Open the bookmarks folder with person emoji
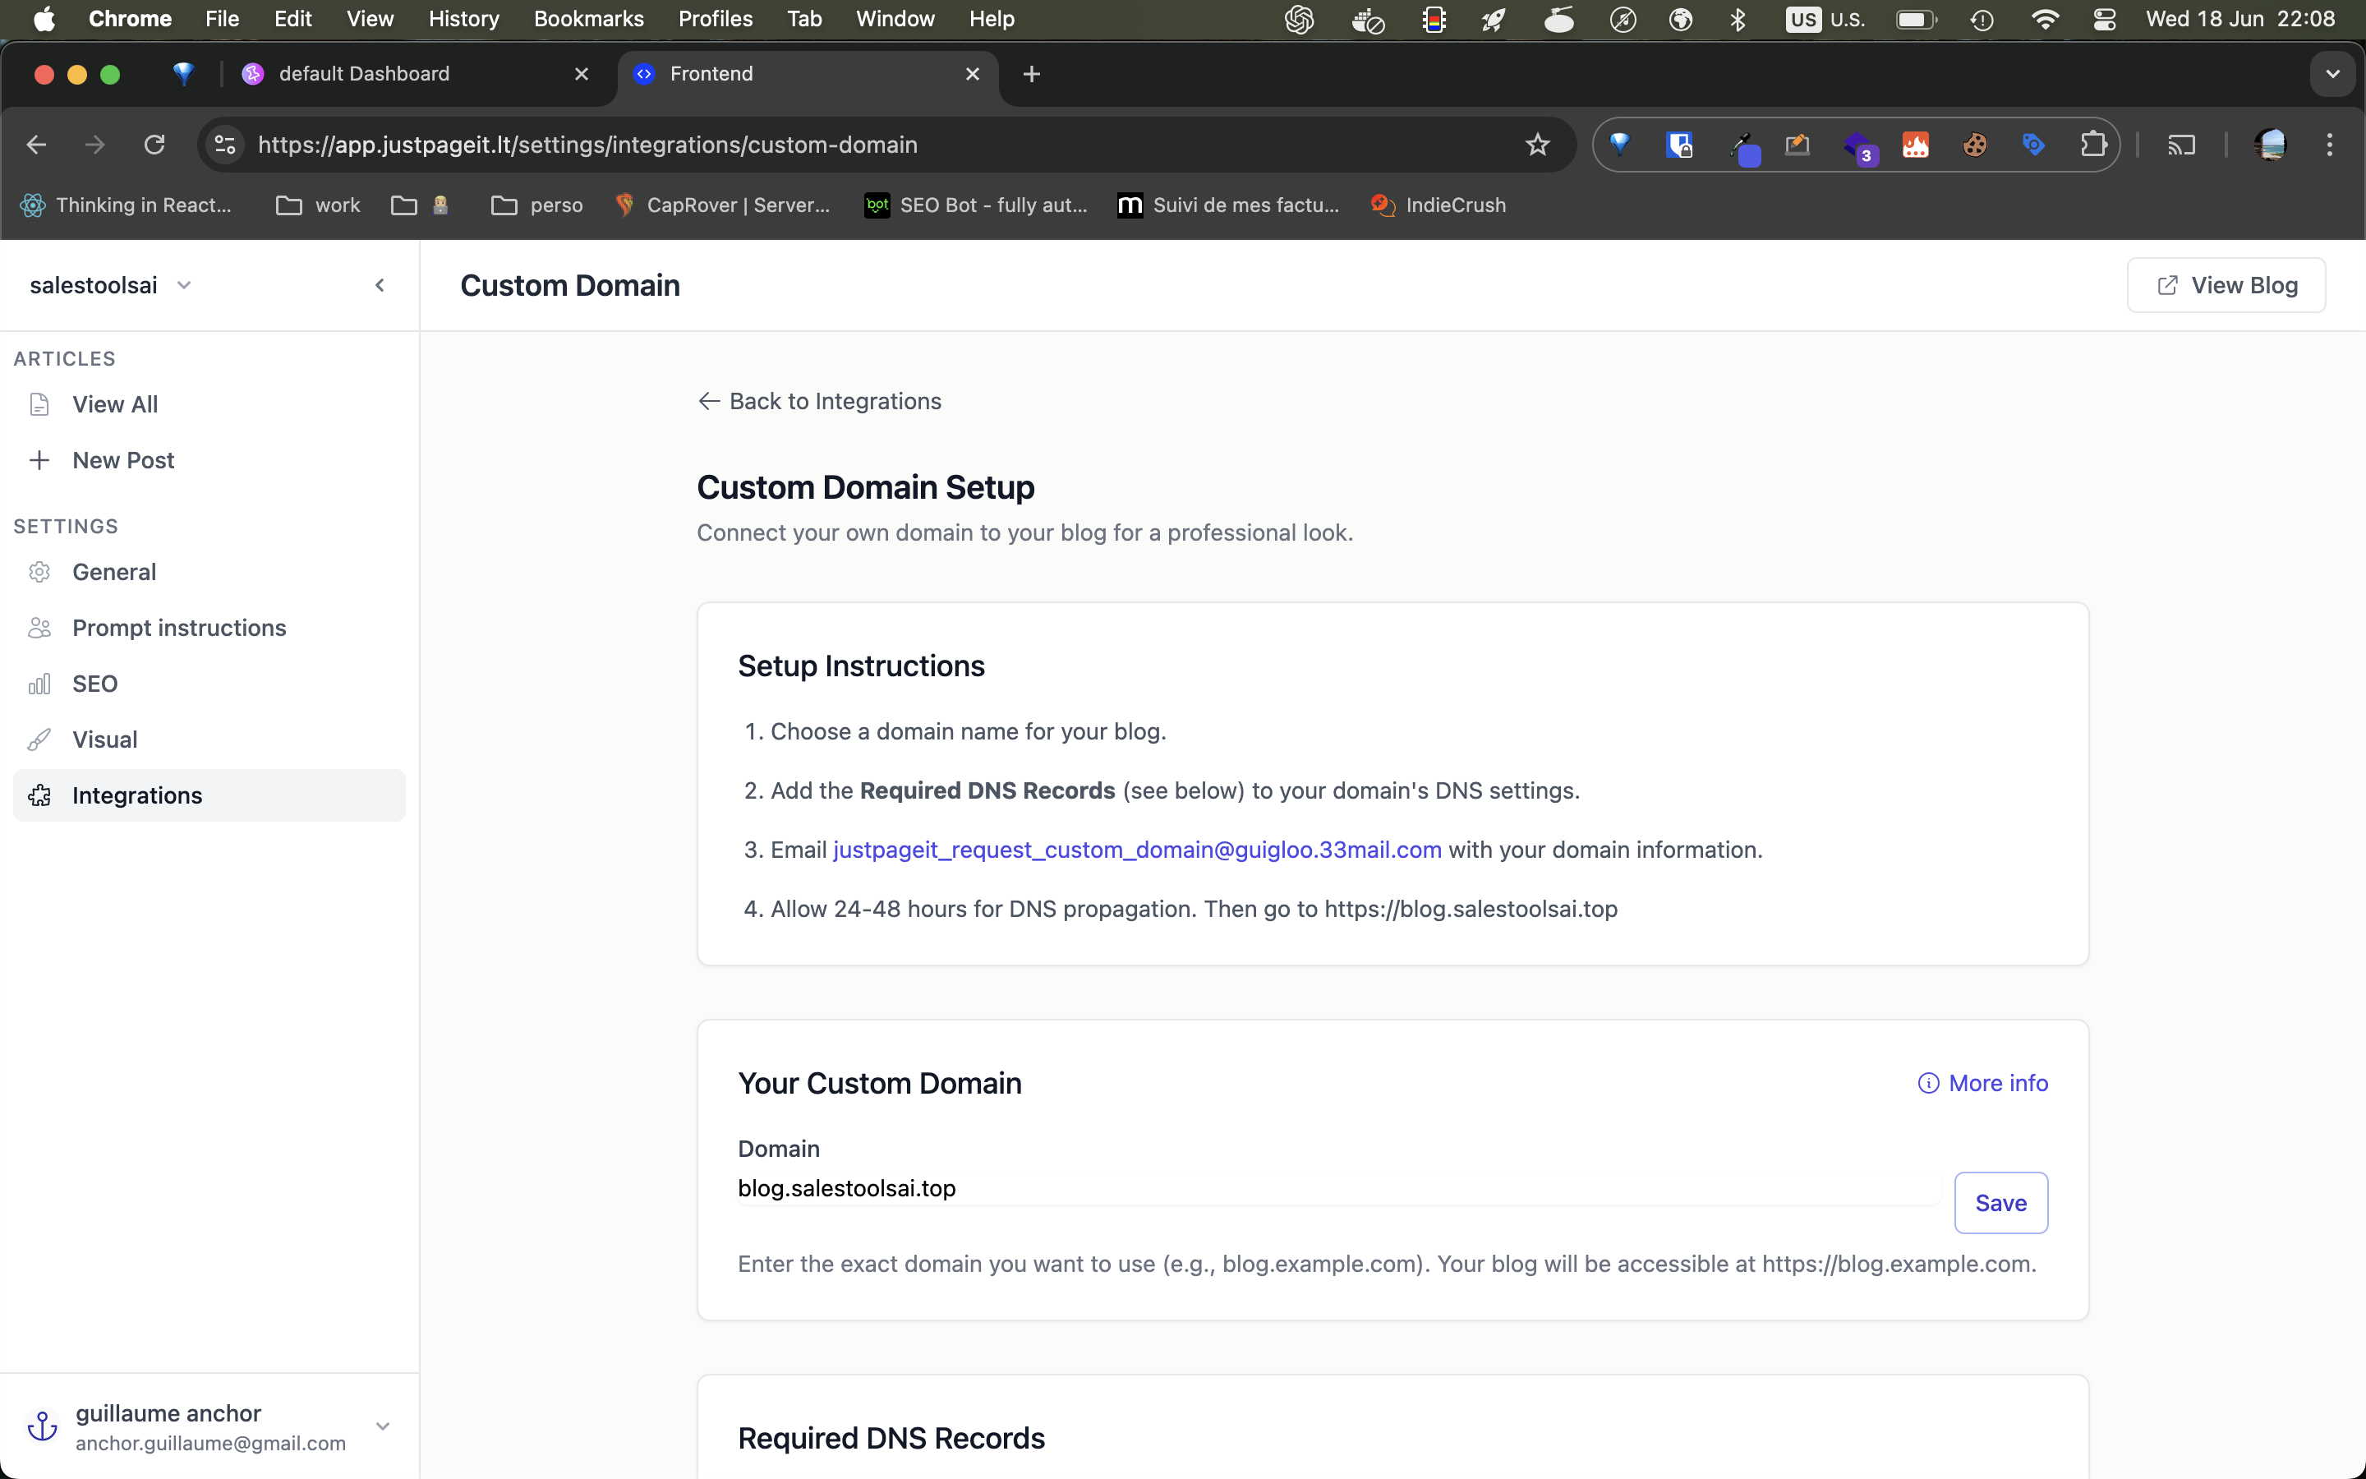Screen dimensions: 2366x1479 pyautogui.click(x=421, y=205)
